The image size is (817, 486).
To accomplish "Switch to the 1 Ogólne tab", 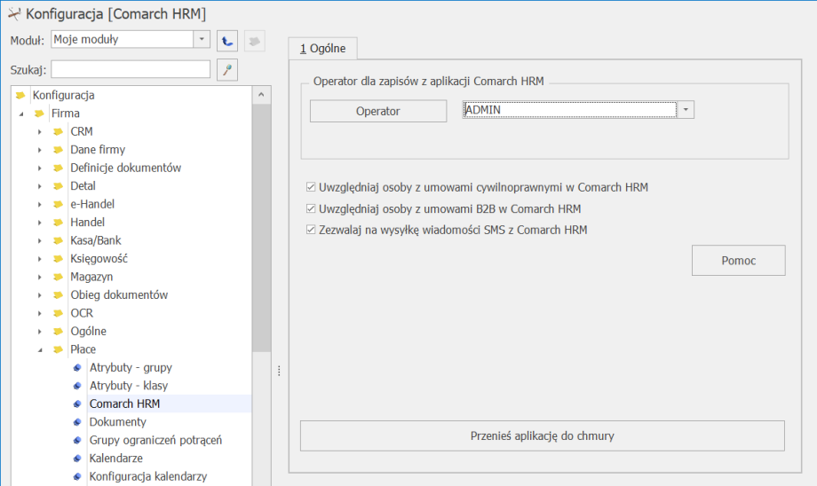I will 322,48.
